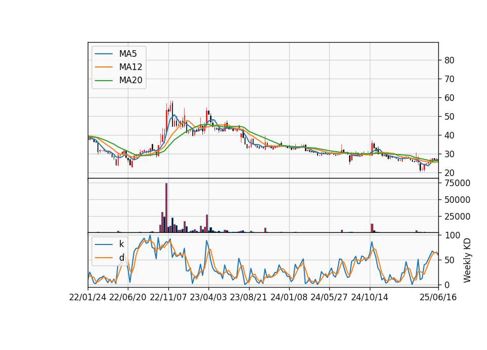
Task: Click the 25/06/16 date tick label
Action: pos(438,298)
